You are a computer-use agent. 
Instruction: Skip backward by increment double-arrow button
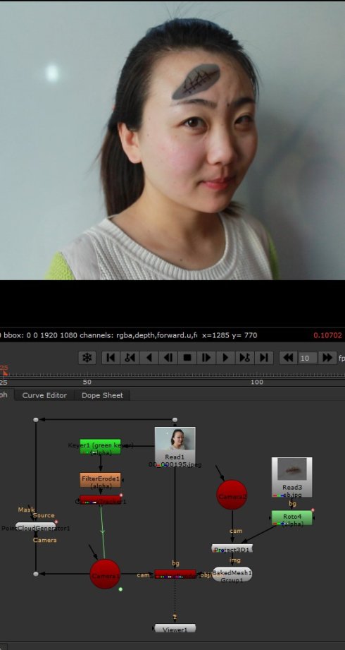coord(289,358)
